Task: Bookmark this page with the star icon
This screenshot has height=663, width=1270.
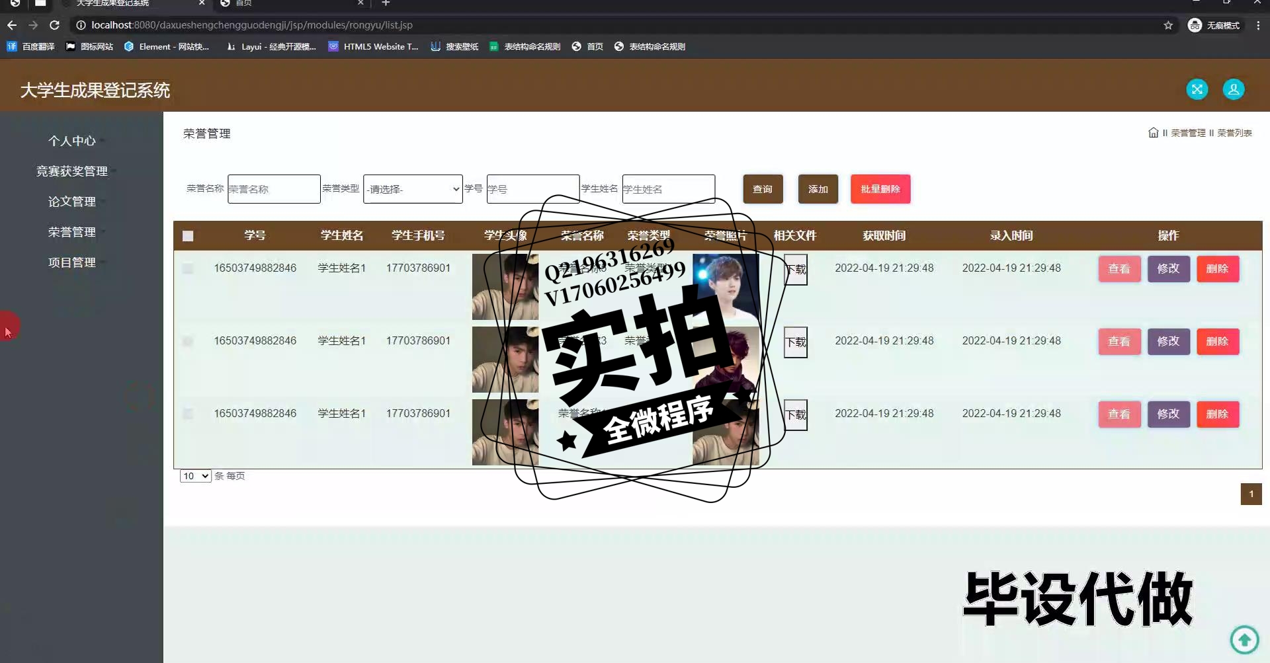Action: [1168, 25]
